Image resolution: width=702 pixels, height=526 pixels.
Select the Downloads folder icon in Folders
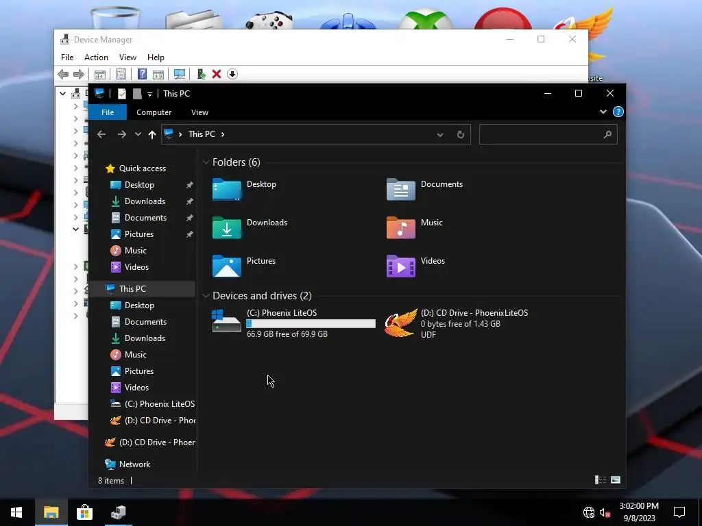(x=226, y=227)
